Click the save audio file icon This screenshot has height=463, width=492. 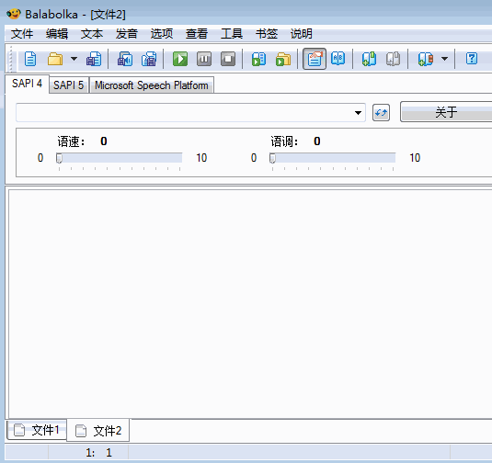point(125,59)
